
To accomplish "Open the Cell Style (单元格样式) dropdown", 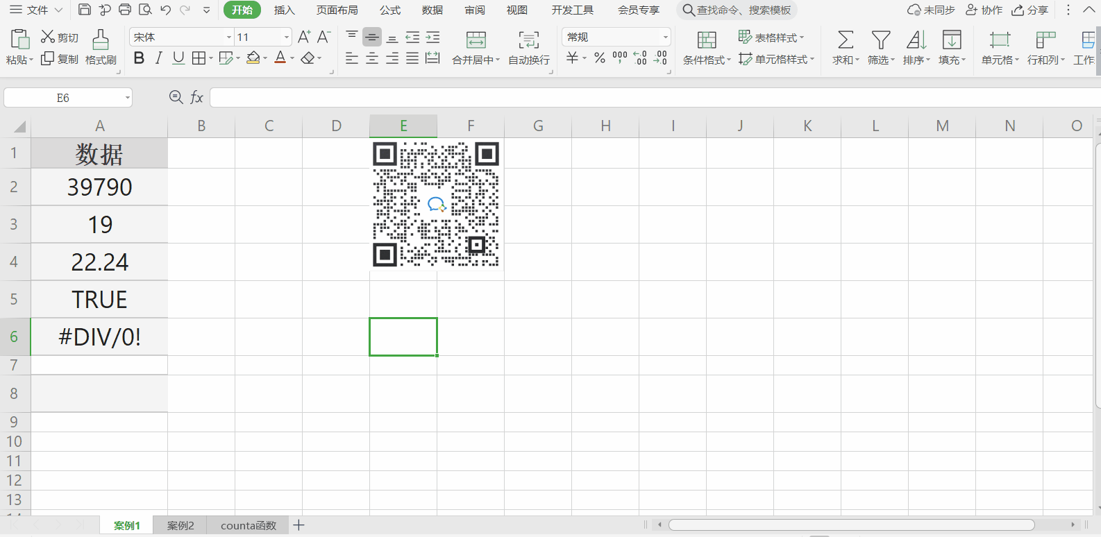I will point(776,60).
